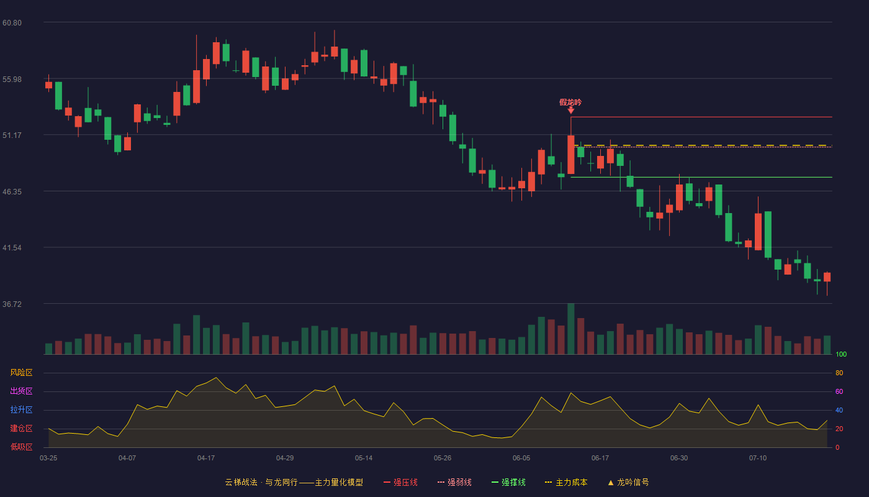Image resolution: width=869 pixels, height=497 pixels.
Task: Click the 03-25 date label
Action: pyautogui.click(x=48, y=458)
